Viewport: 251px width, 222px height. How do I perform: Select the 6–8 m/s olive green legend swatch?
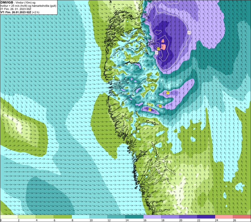click(x=63, y=216)
